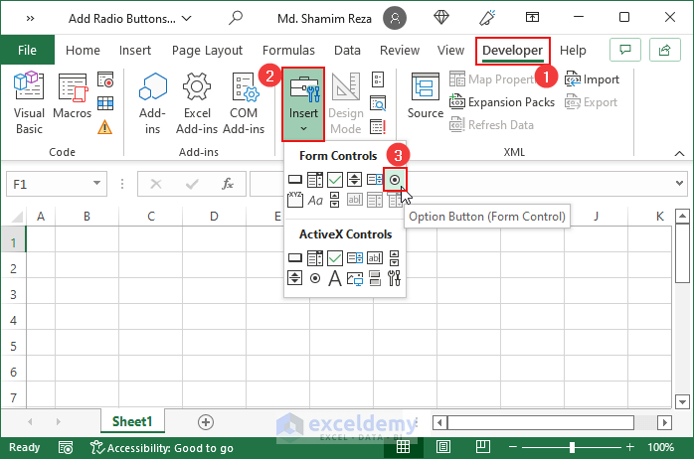Open Excel Add-ins
Screen dimensions: 694x459
click(x=197, y=103)
